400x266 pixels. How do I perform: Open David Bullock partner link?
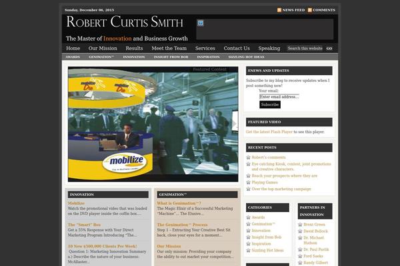point(315,231)
